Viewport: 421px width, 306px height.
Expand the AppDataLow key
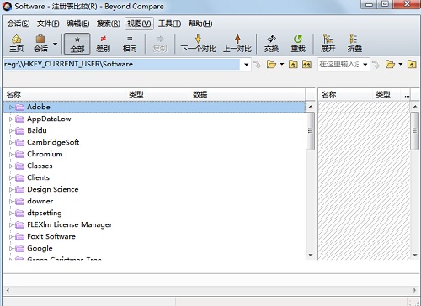(11, 119)
